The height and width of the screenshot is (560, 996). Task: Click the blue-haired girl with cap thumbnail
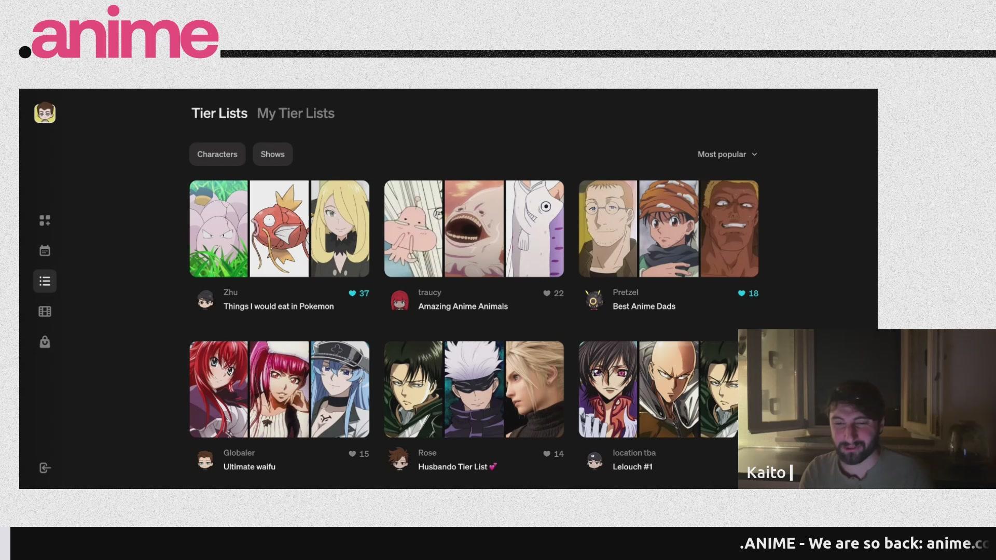(x=340, y=389)
